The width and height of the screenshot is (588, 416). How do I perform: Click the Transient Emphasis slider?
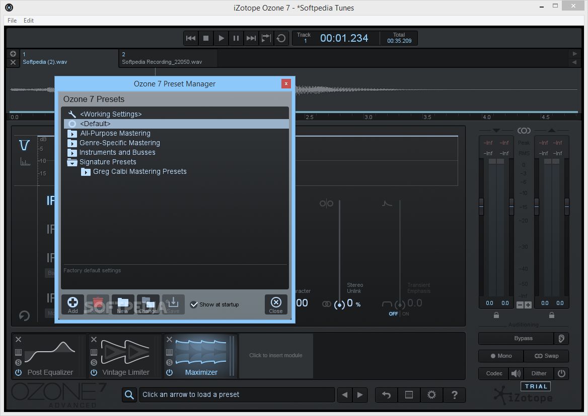tap(400, 254)
